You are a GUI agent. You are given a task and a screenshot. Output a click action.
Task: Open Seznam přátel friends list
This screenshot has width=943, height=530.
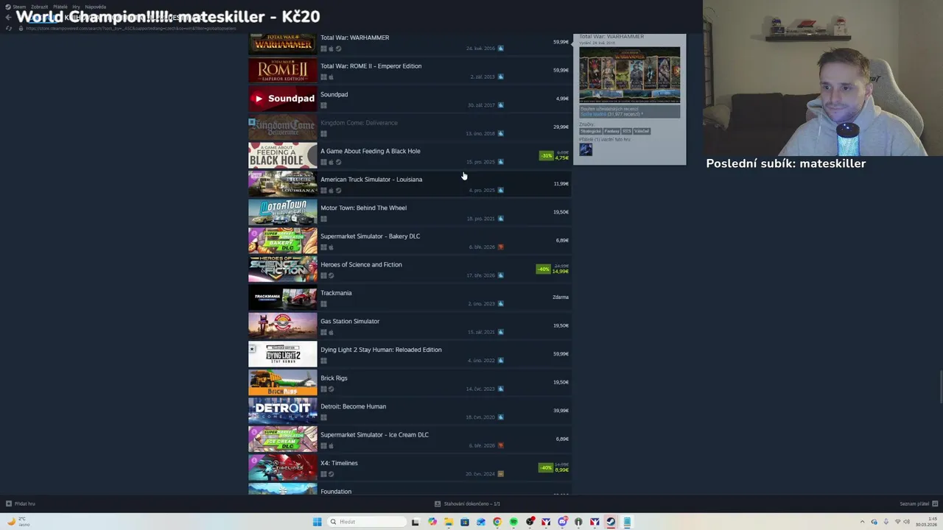click(x=918, y=504)
